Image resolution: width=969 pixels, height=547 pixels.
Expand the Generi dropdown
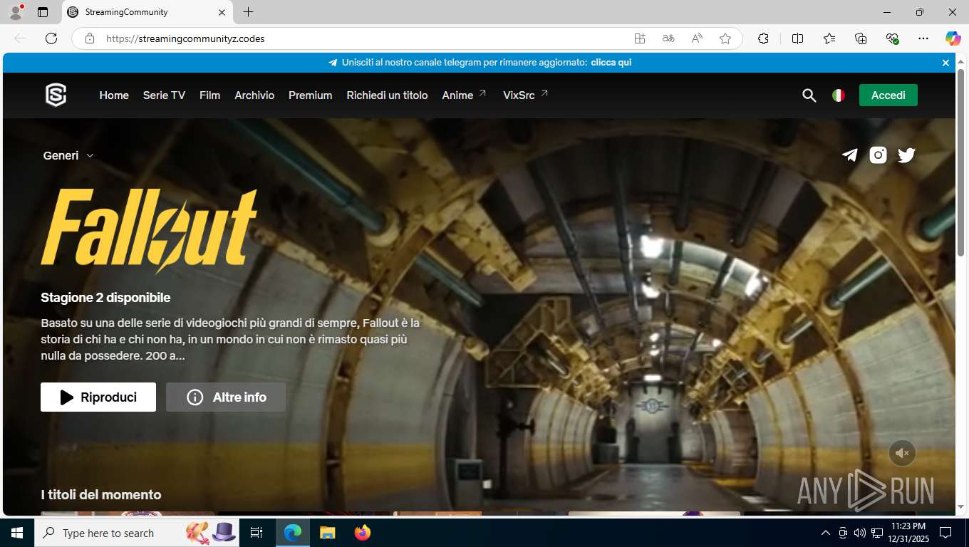click(68, 155)
